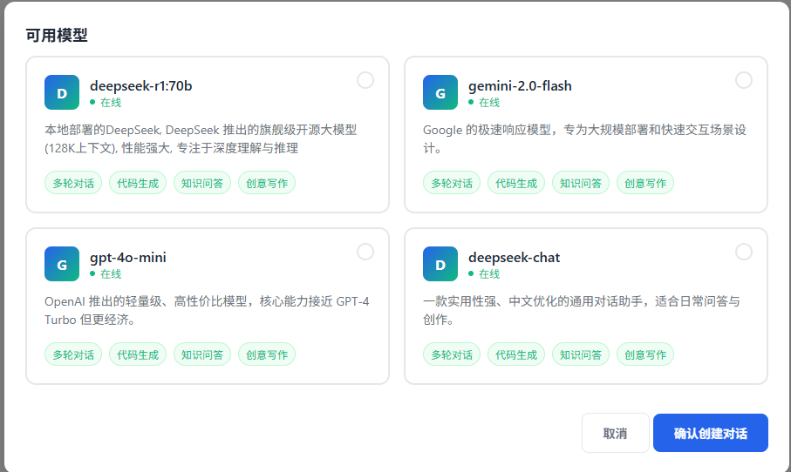The width and height of the screenshot is (791, 472).
Task: Click 知识问答 tag in deepseek-chat card
Action: [581, 354]
